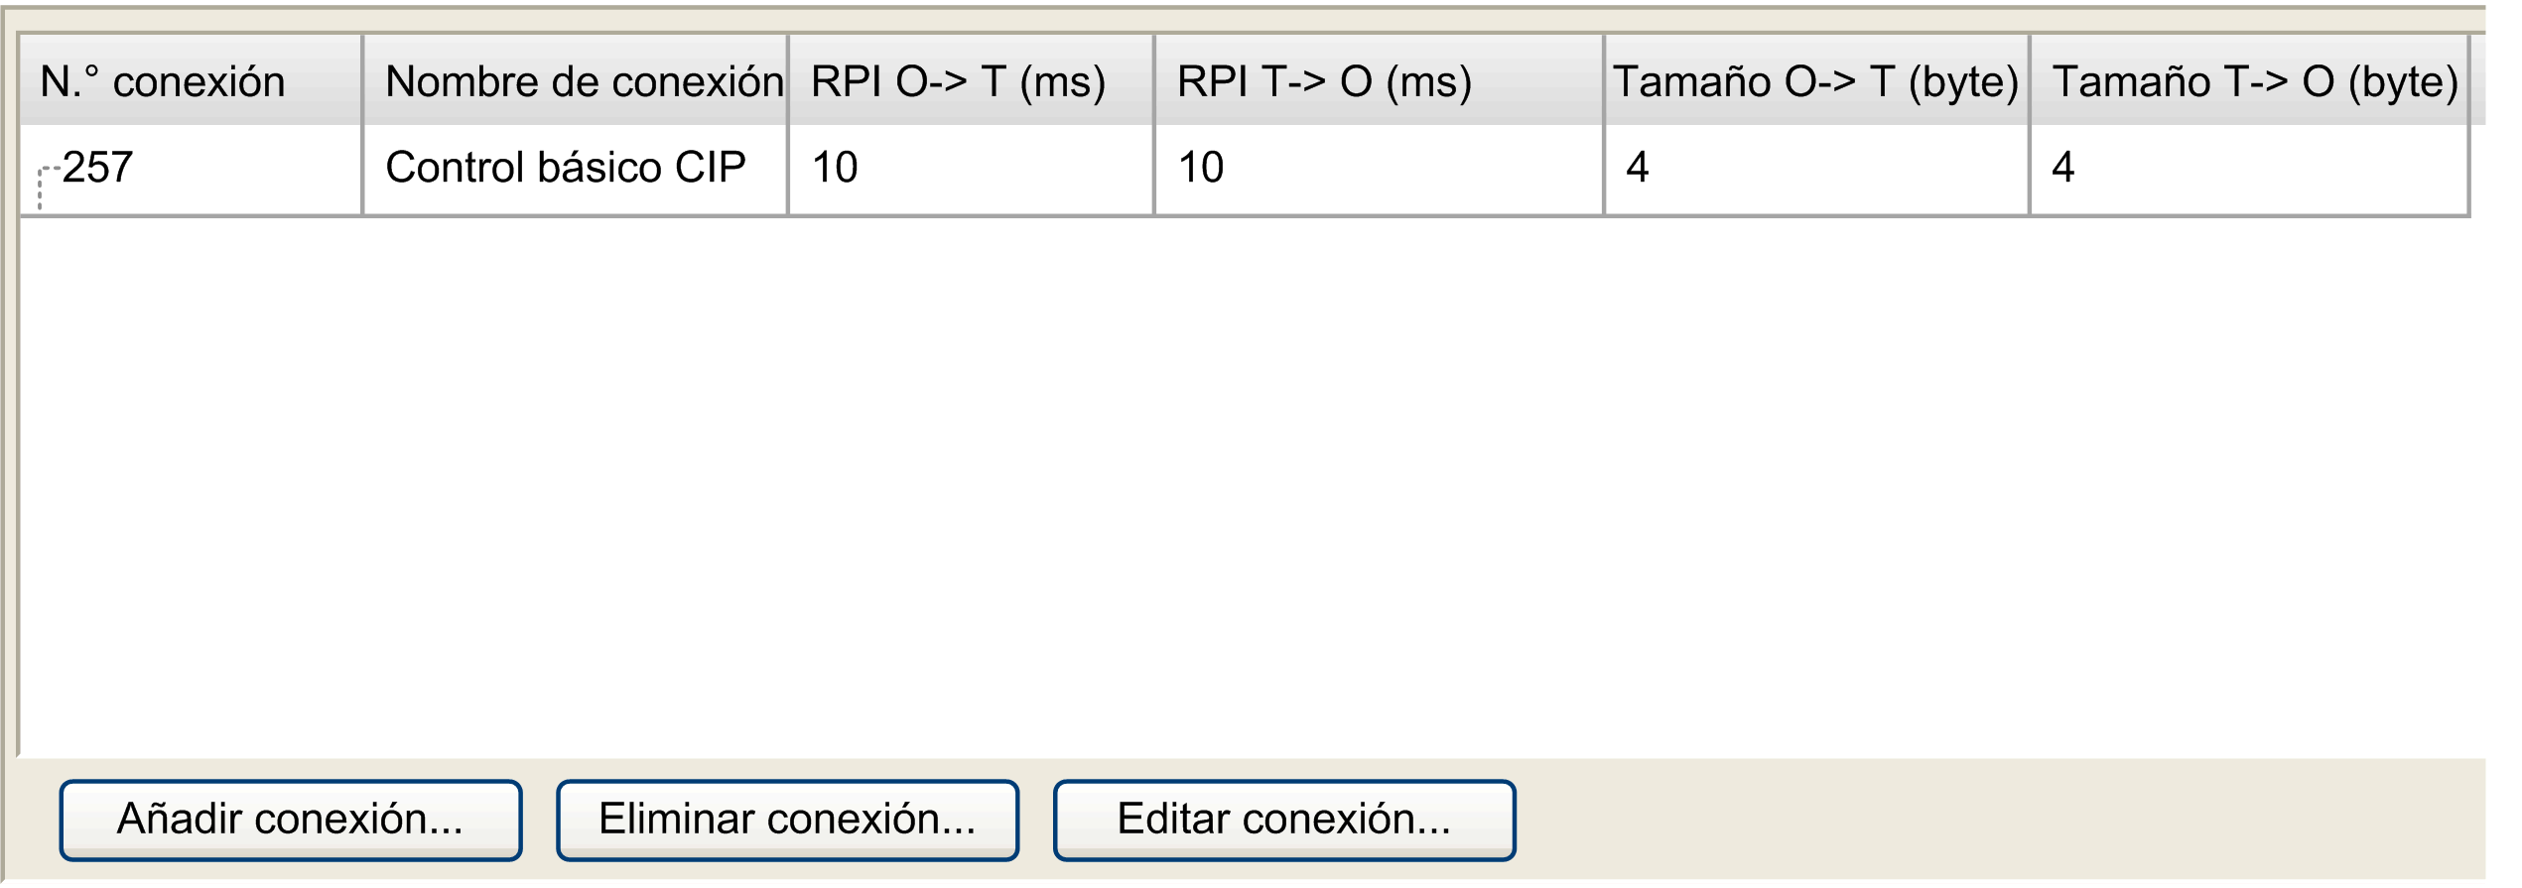This screenshot has width=2522, height=888.
Task: Open the Editar conexión dialog
Action: [1284, 821]
